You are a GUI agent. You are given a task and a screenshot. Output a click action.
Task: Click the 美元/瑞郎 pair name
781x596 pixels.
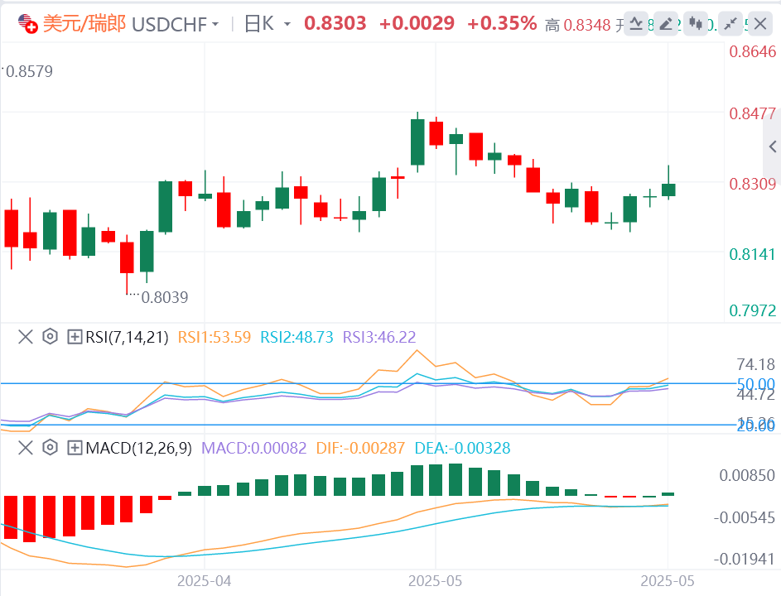84,23
